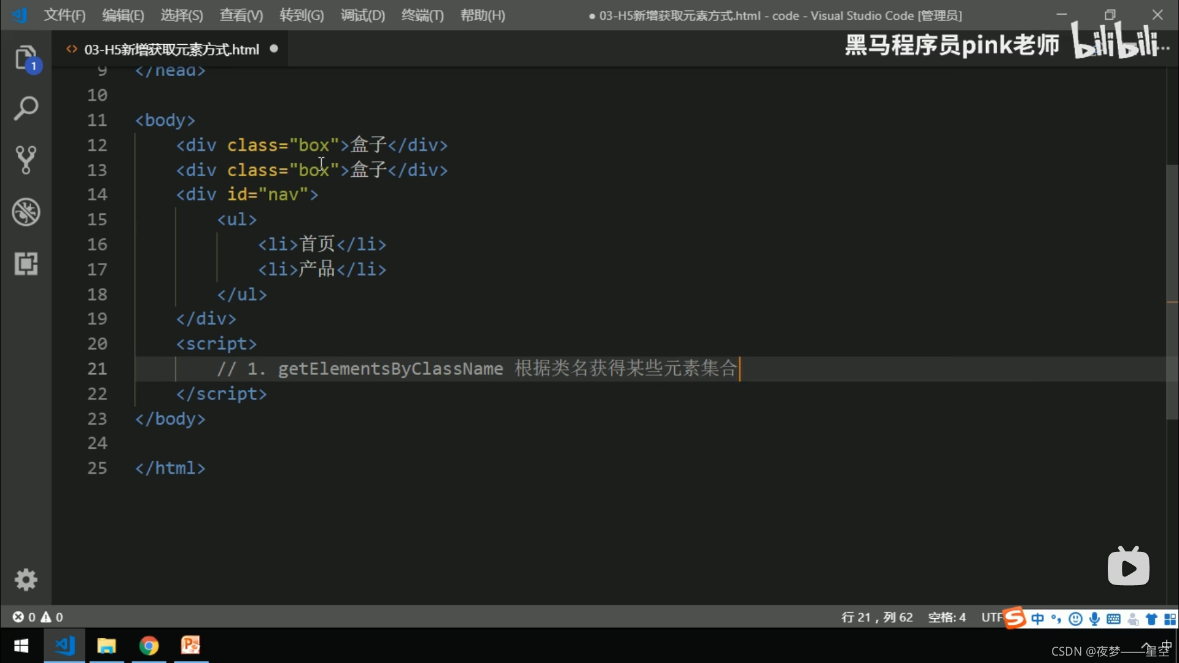Click the IME skin shirt icon
Image resolution: width=1179 pixels, height=663 pixels.
1151,619
